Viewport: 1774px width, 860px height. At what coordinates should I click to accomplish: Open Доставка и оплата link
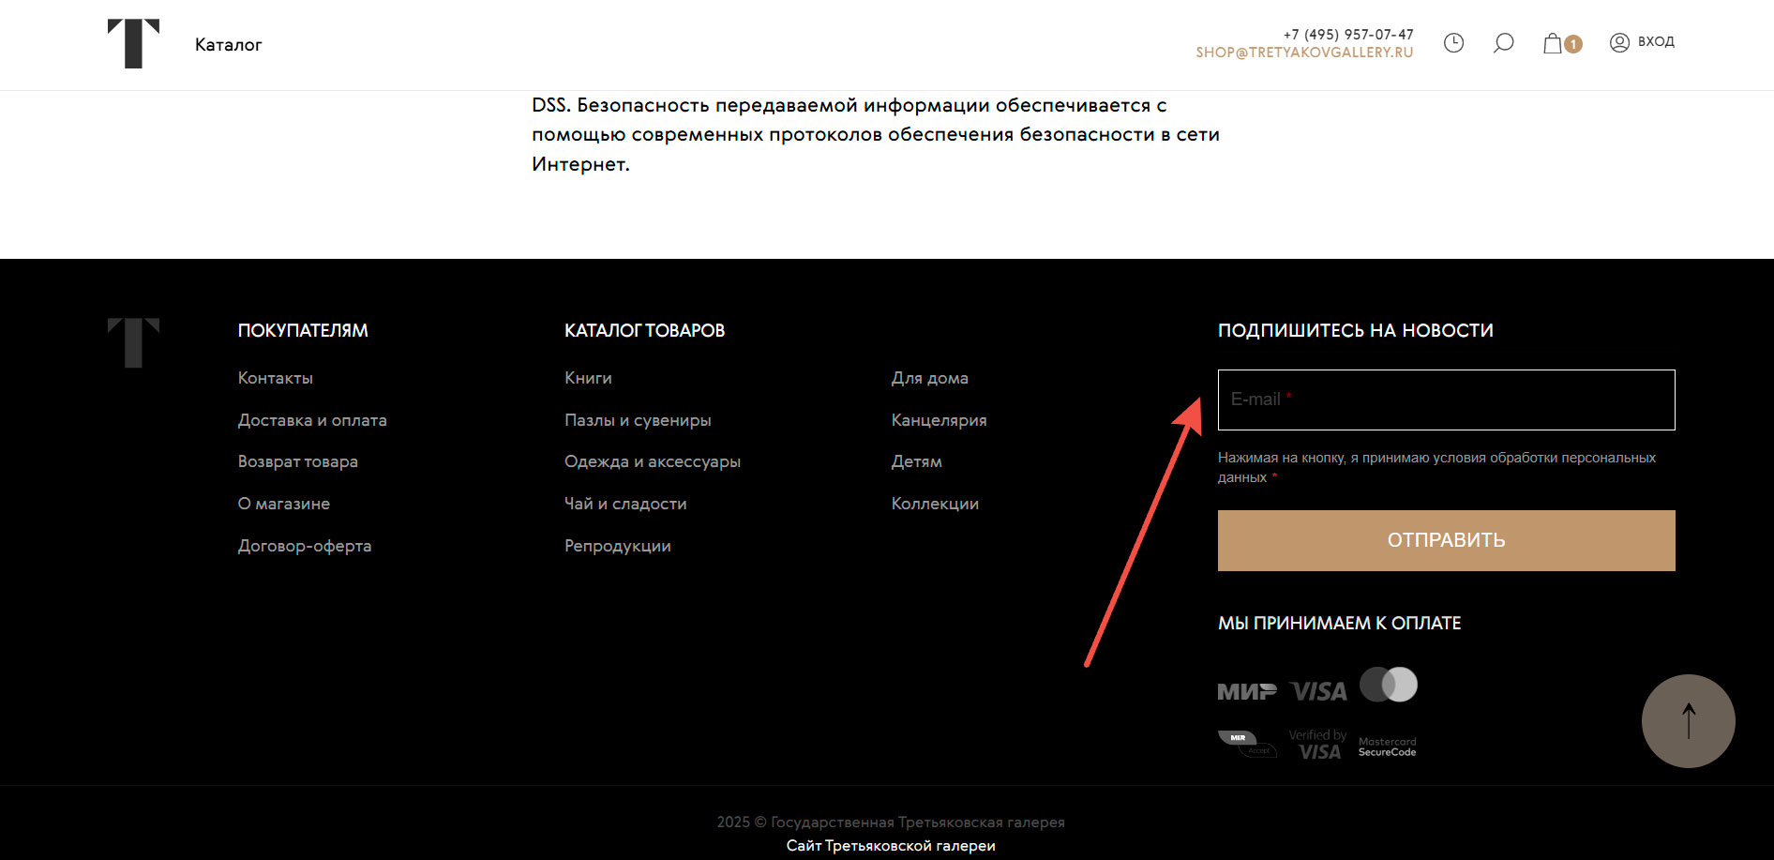click(312, 420)
